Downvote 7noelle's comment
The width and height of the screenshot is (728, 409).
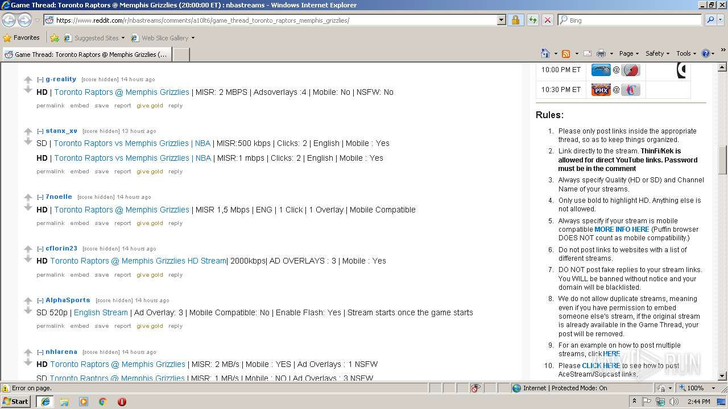pyautogui.click(x=28, y=207)
